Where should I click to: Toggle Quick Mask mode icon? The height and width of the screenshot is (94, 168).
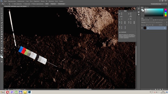(x=2, y=60)
